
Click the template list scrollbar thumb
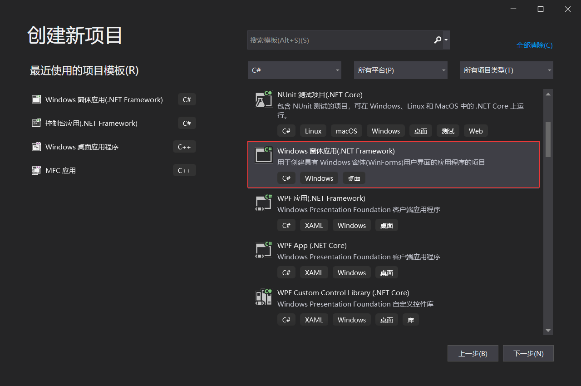tap(548, 139)
